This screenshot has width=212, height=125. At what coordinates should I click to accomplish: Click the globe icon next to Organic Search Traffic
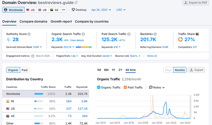coord(83,34)
